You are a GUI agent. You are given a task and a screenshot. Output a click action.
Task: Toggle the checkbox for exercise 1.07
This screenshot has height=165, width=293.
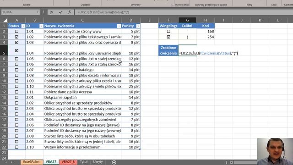click(16, 70)
